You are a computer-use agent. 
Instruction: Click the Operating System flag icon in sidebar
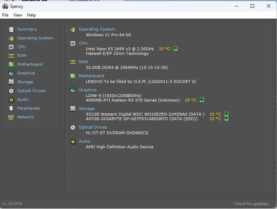11,38
